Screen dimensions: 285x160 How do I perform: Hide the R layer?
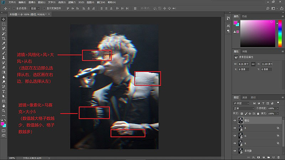click(235, 143)
